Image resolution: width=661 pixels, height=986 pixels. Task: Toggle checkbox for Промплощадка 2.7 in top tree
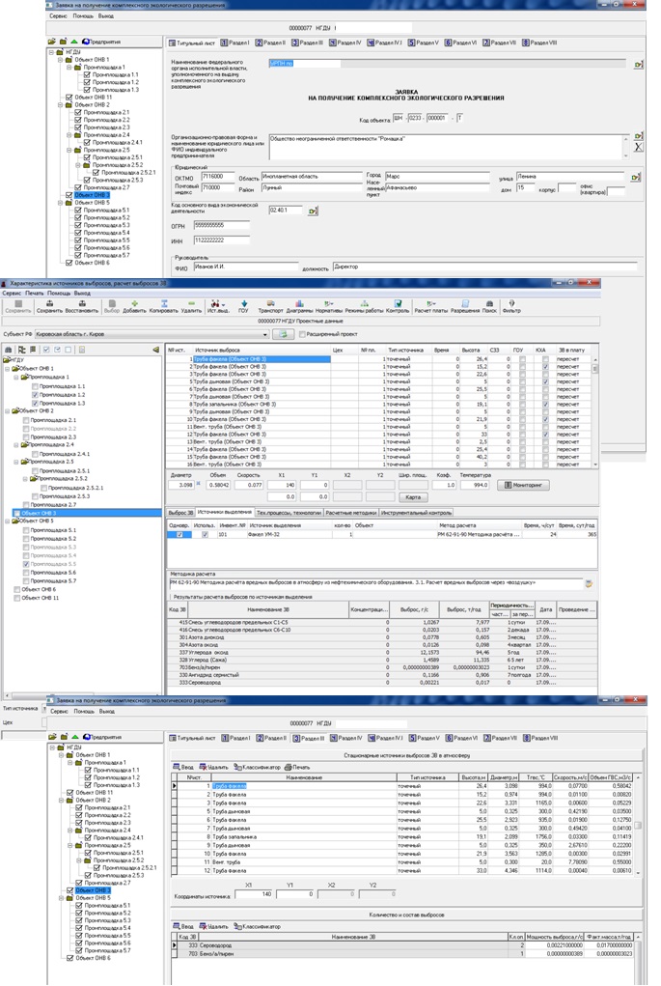79,187
